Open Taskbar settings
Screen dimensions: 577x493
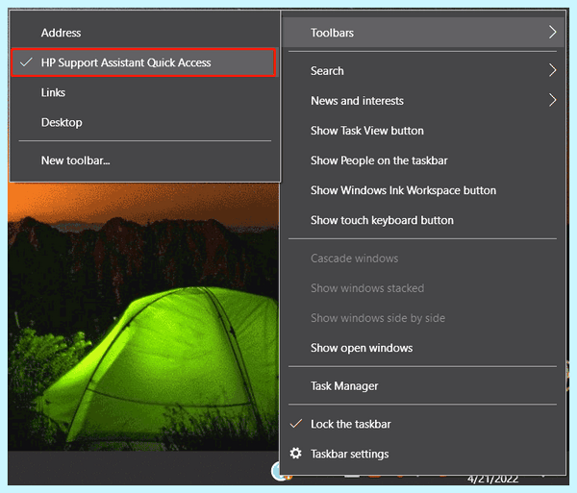[x=423, y=454]
